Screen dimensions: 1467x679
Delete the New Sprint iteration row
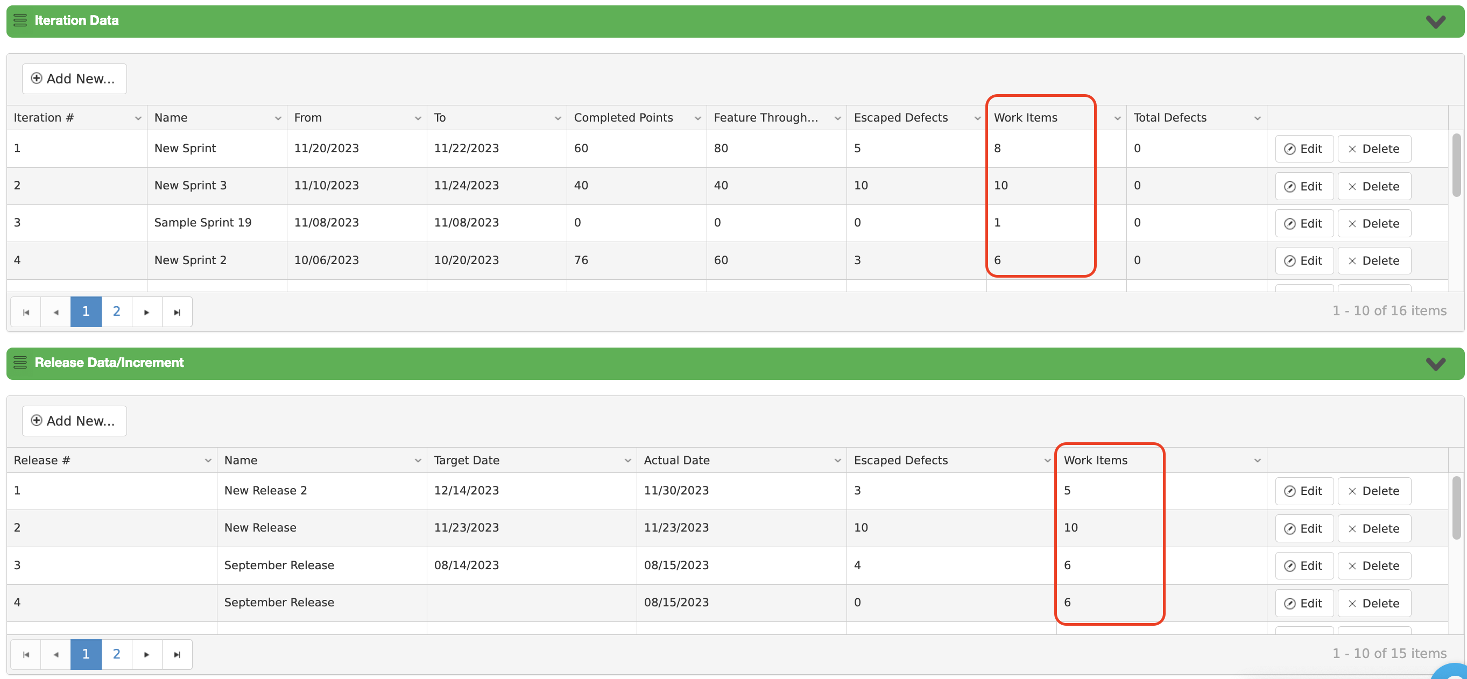[1374, 149]
